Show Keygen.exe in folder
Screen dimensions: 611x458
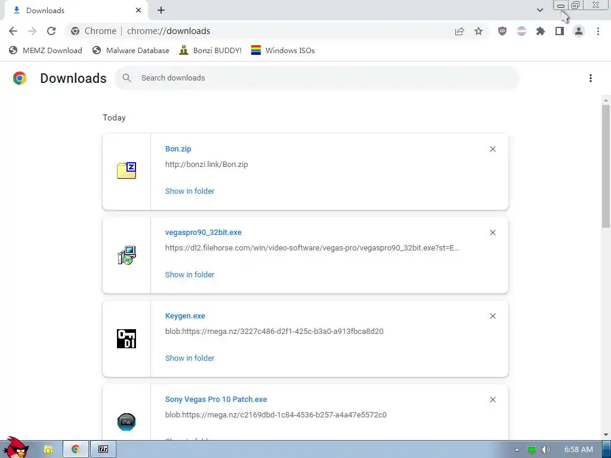[190, 358]
